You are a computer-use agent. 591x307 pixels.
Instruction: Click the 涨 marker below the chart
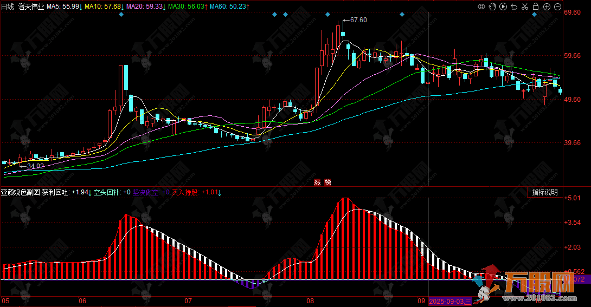tap(317, 182)
